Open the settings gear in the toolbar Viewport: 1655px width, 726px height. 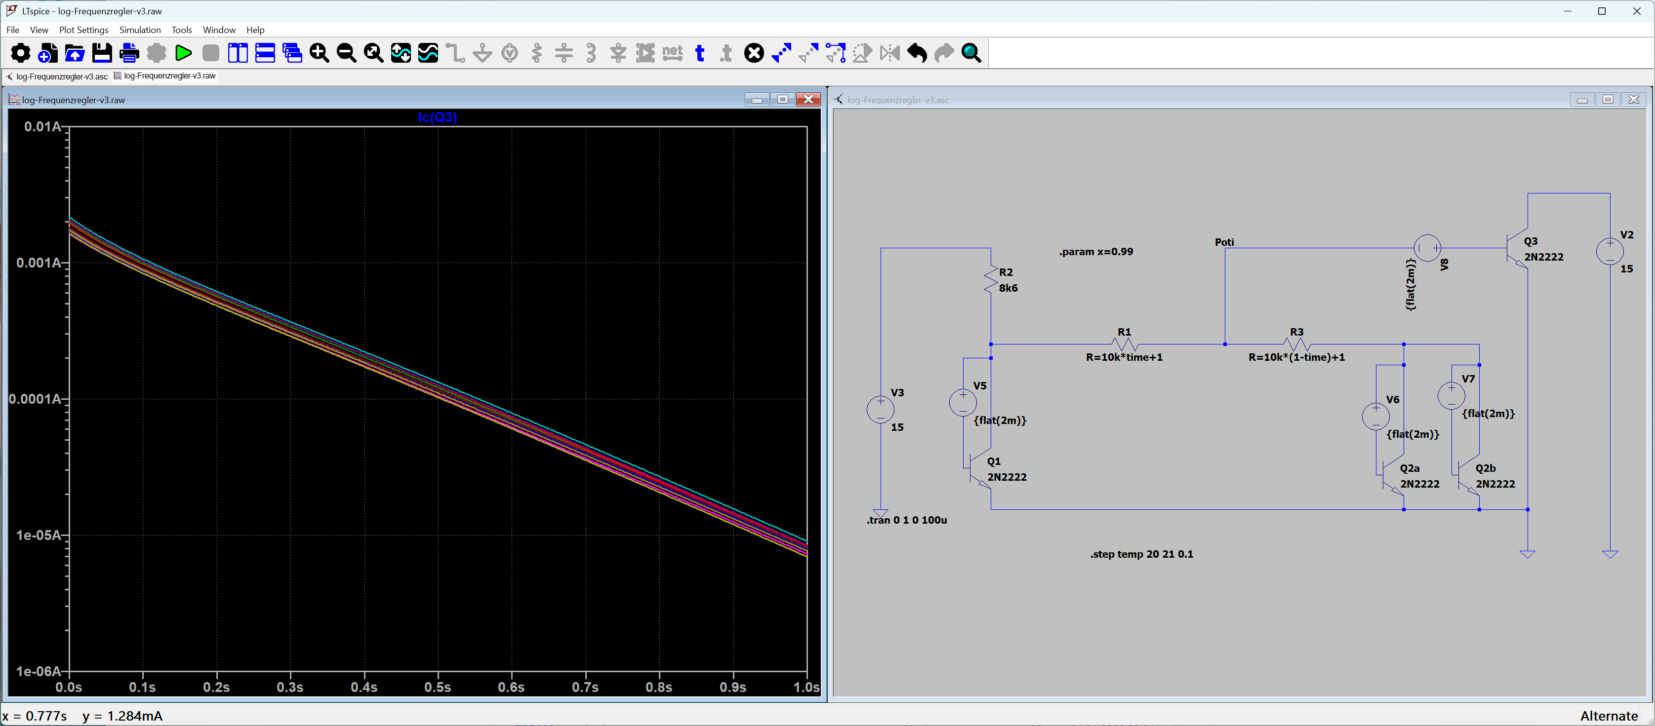pyautogui.click(x=21, y=53)
